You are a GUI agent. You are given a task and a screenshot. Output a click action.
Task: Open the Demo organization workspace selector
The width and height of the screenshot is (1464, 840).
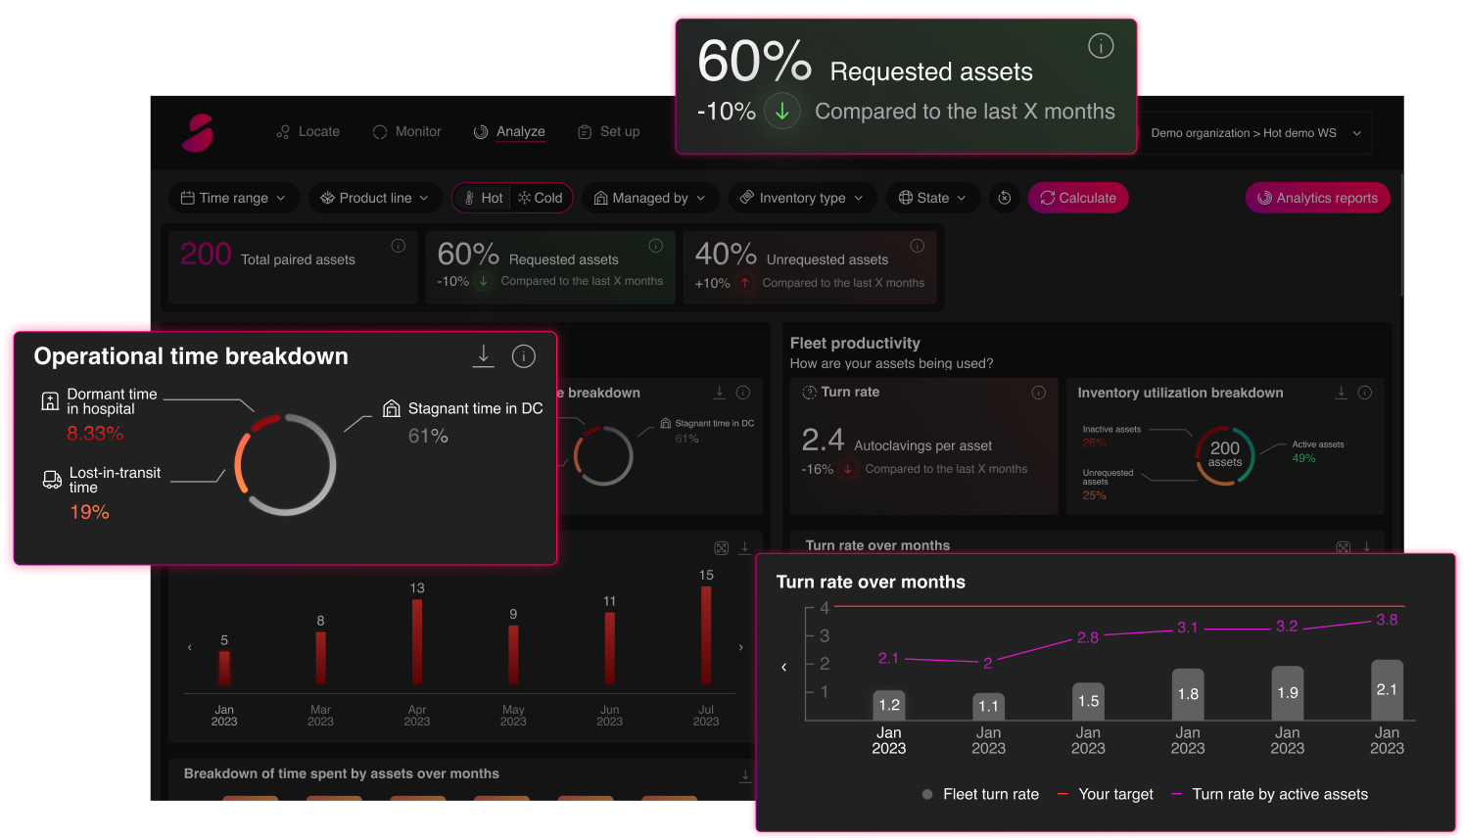click(1256, 132)
